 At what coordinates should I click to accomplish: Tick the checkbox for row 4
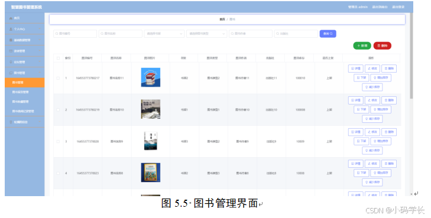[x=58, y=173]
